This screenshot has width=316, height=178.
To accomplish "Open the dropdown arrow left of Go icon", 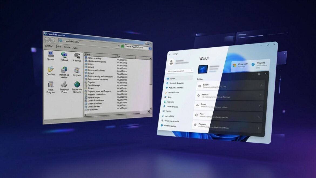I will coord(119,46).
